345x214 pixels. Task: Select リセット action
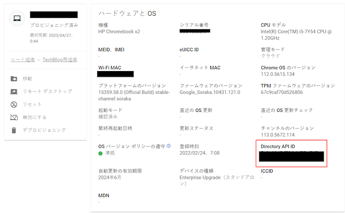(32, 104)
